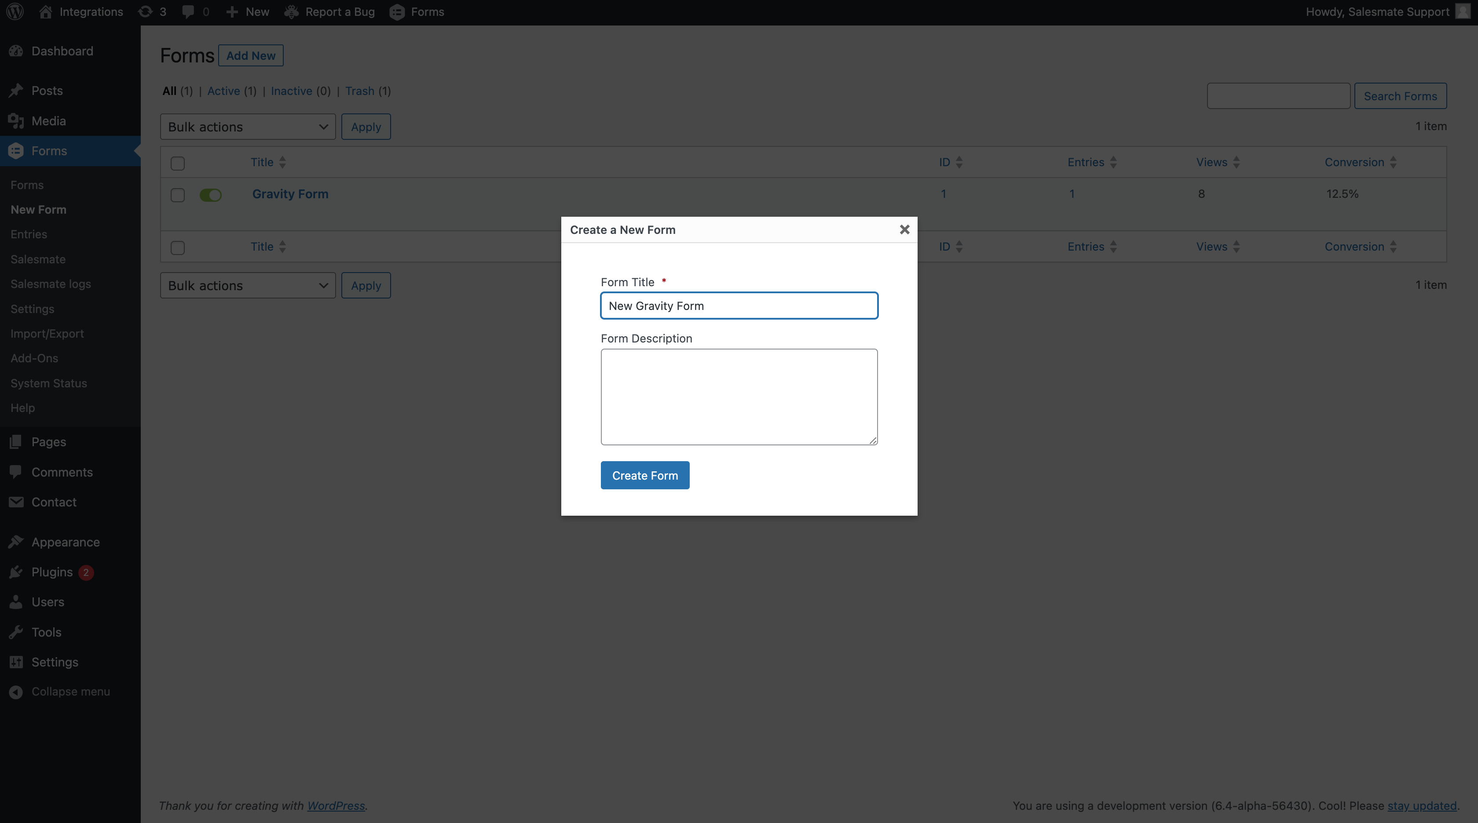Sort by Views in the table footer
The height and width of the screenshot is (823, 1478).
click(x=1218, y=247)
